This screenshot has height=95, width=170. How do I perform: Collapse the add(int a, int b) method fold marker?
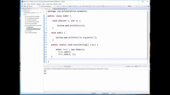pos(47,21)
